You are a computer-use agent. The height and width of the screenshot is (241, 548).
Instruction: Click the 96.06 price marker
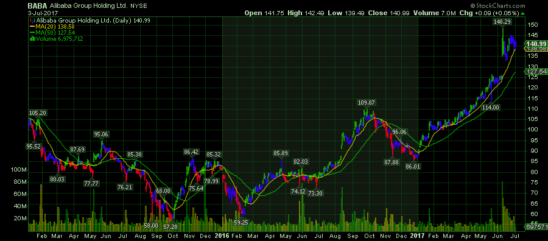click(x=400, y=131)
